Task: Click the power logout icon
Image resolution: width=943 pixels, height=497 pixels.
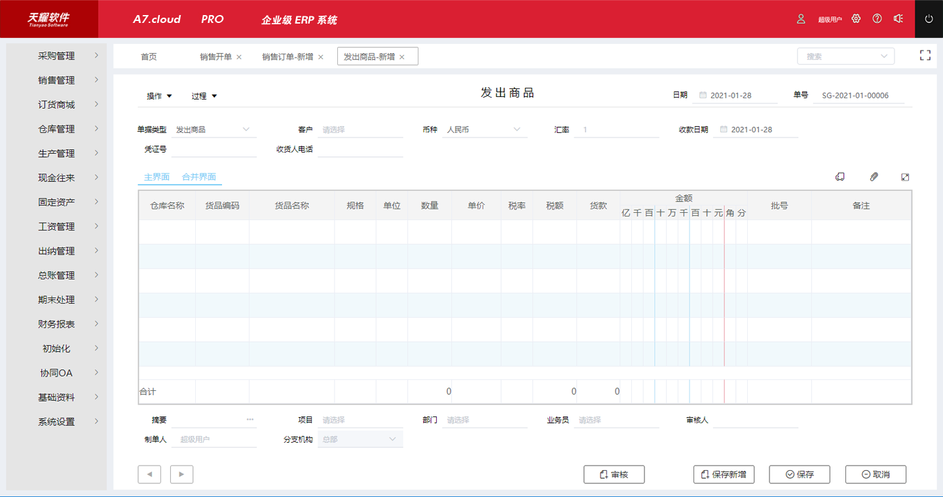Action: coord(929,19)
